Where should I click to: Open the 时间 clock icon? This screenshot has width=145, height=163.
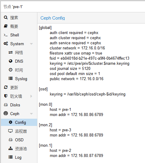11,70
